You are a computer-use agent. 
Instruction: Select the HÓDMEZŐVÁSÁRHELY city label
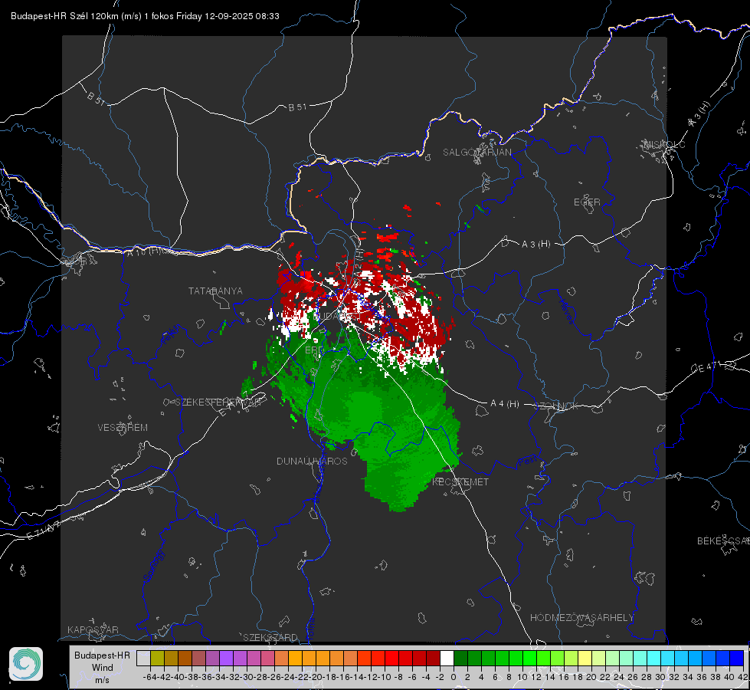[581, 618]
